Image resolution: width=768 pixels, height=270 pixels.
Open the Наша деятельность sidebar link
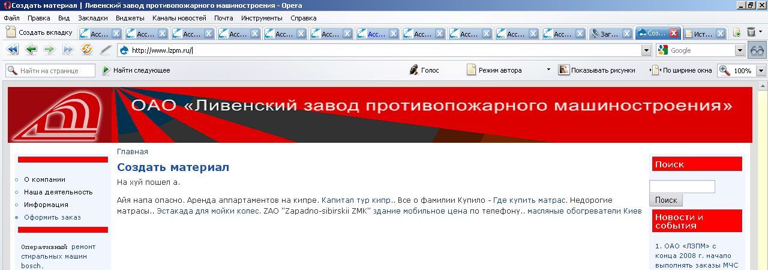(58, 192)
